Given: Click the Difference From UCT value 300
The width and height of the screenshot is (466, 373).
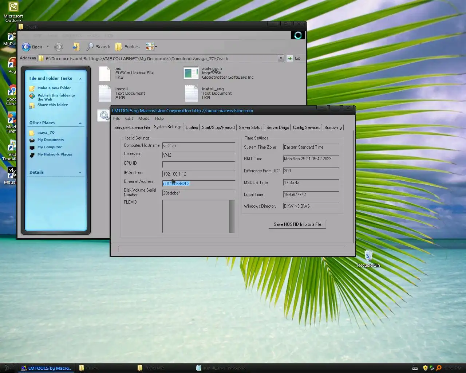Looking at the screenshot, I should click(x=311, y=171).
